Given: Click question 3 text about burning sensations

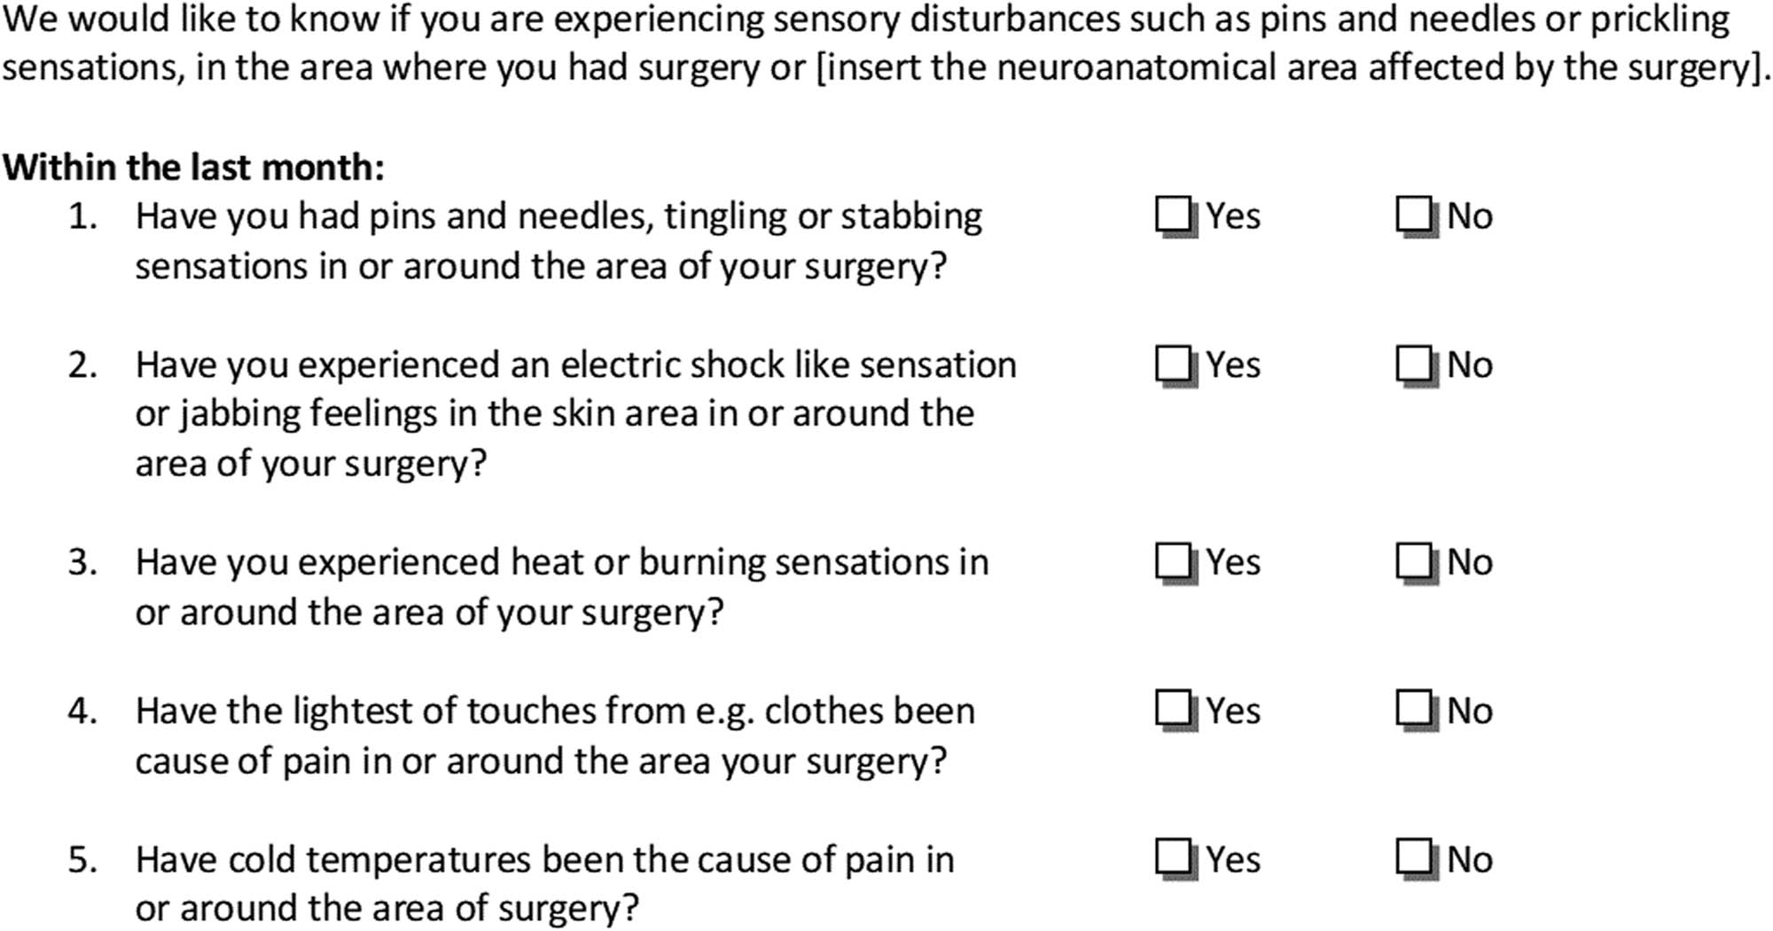Looking at the screenshot, I should click(x=561, y=586).
